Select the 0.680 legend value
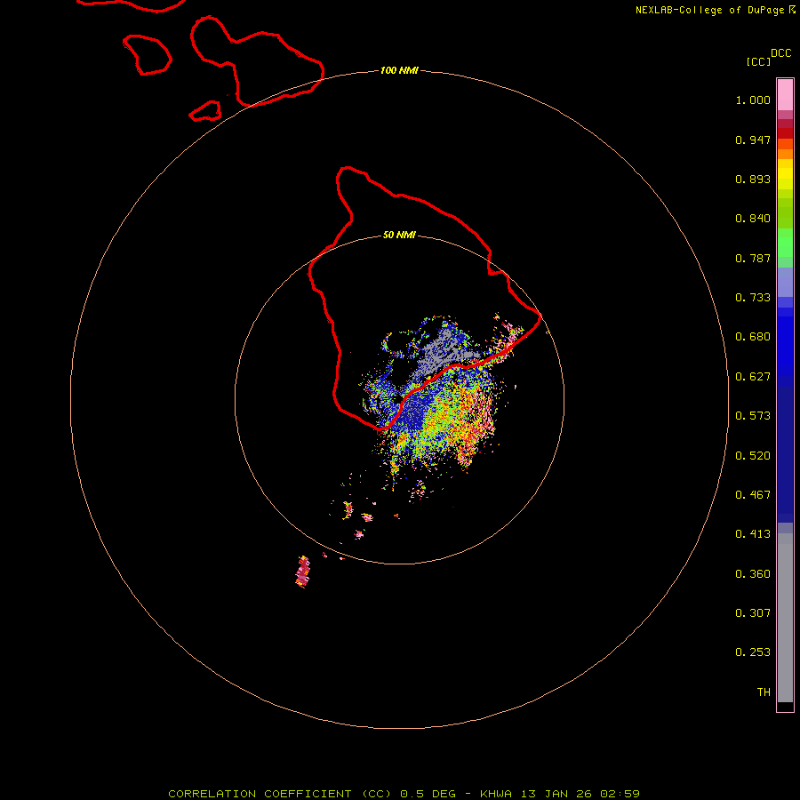The width and height of the screenshot is (800, 800). [753, 337]
